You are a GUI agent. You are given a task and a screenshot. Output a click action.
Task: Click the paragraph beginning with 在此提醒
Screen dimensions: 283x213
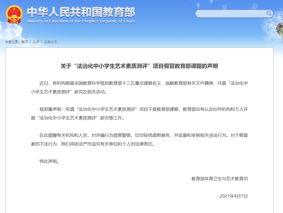[x=139, y=139]
